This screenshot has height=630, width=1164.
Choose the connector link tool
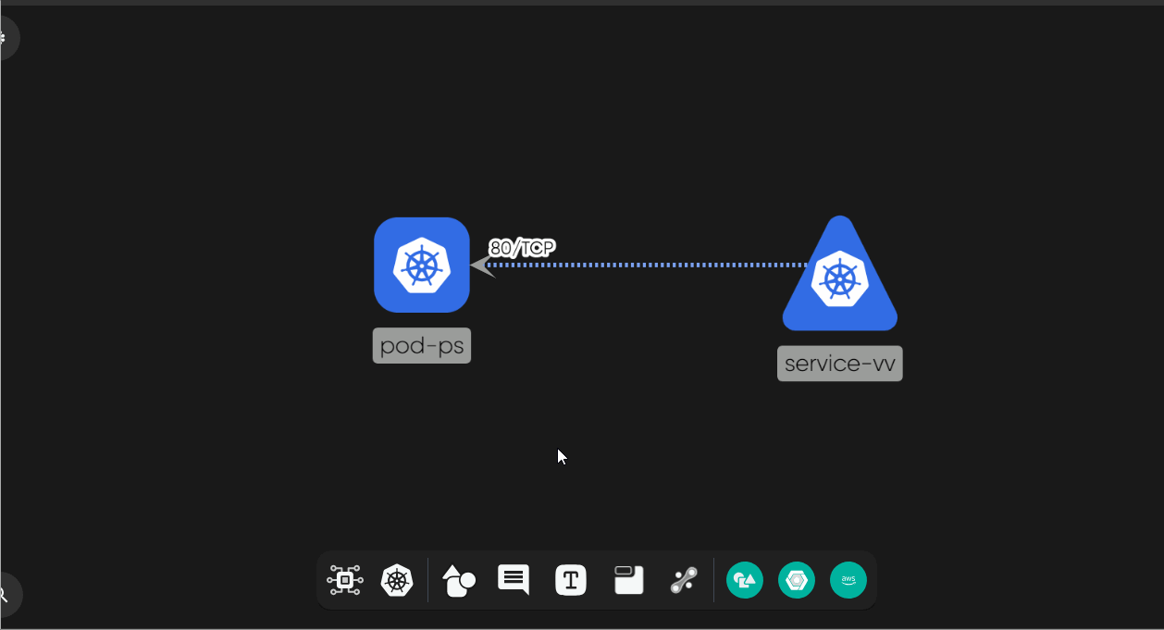(x=684, y=580)
